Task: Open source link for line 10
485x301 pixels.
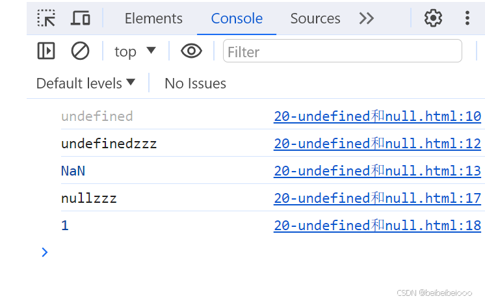Action: [377, 116]
